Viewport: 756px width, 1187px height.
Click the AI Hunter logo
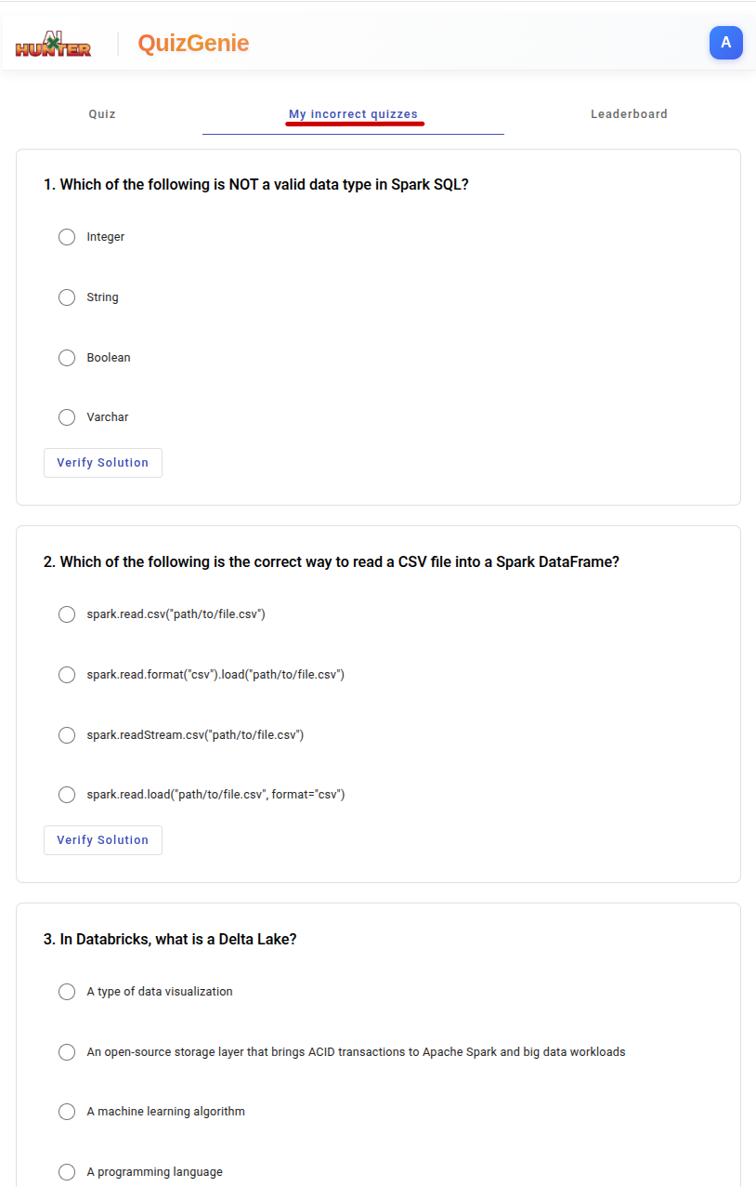tap(52, 43)
